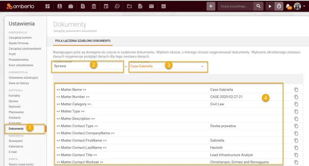Start the timer with the play button
Viewport: 309px width, 166px height.
[270, 6]
